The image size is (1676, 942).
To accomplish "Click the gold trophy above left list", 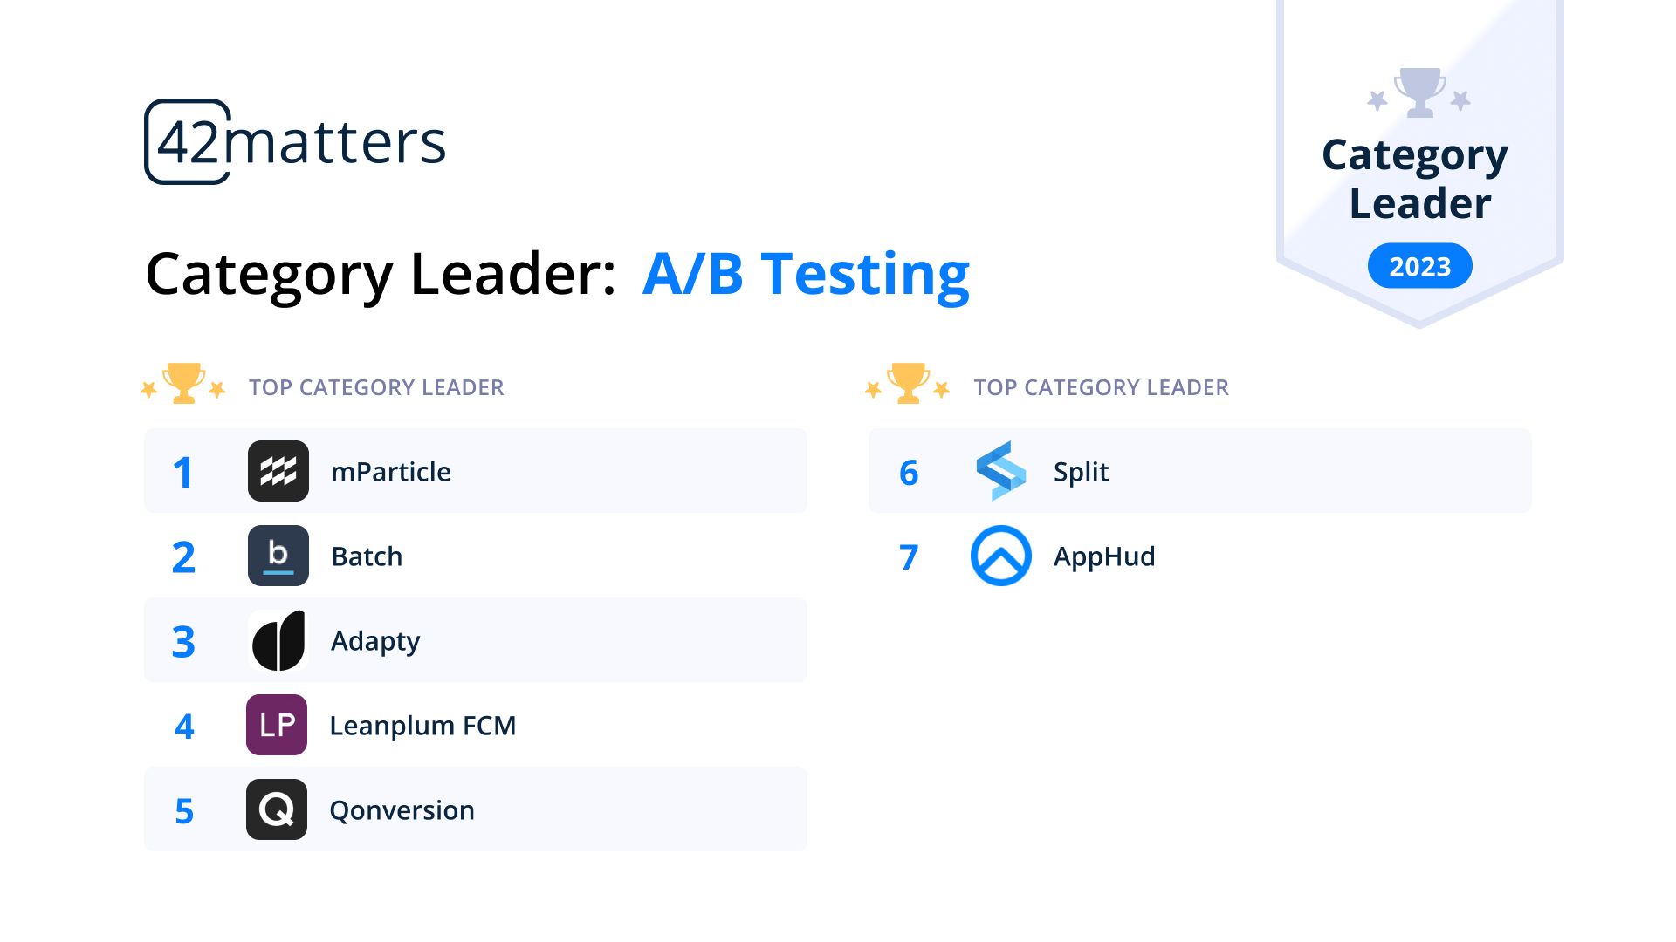I will [x=183, y=384].
